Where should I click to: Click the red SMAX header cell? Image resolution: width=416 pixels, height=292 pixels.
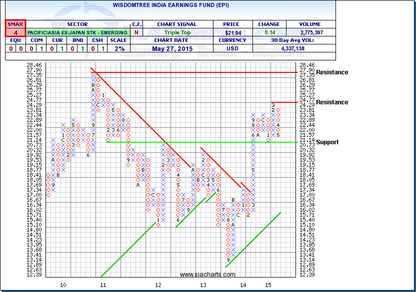pyautogui.click(x=16, y=24)
